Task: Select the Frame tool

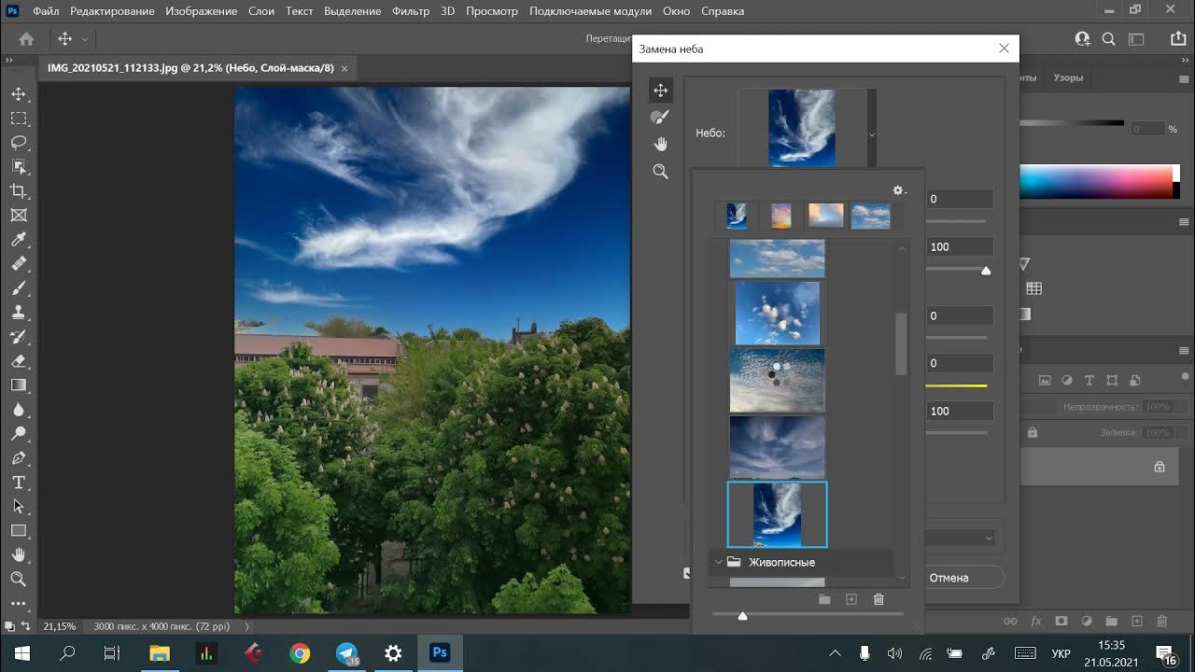Action: click(18, 216)
